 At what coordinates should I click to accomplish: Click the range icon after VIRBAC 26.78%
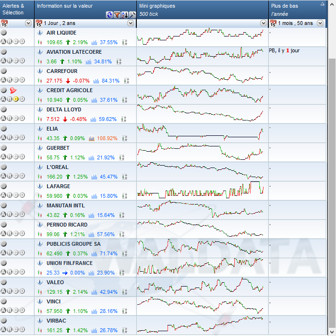[125, 330]
